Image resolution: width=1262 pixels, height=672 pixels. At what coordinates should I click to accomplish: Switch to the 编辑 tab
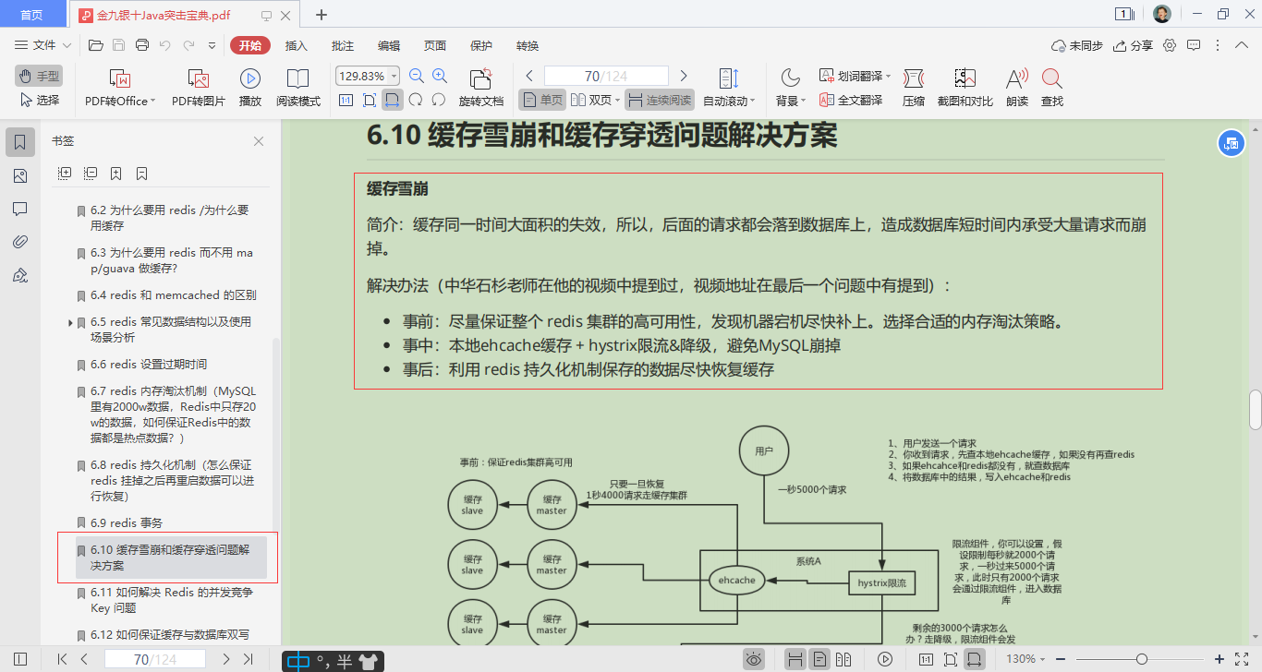click(389, 45)
